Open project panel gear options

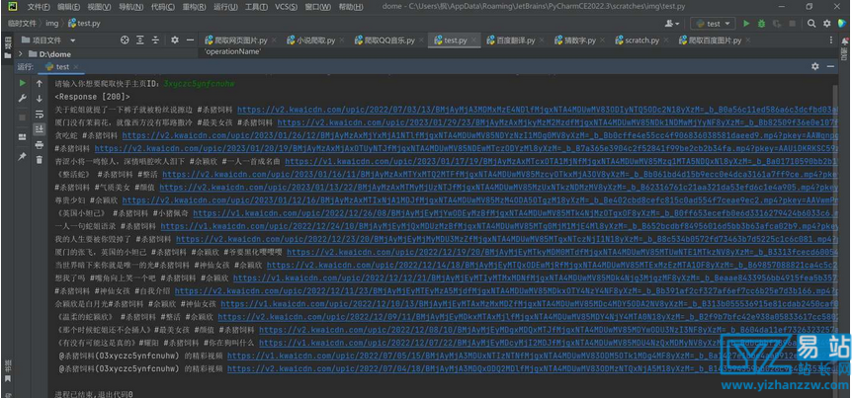click(175, 40)
